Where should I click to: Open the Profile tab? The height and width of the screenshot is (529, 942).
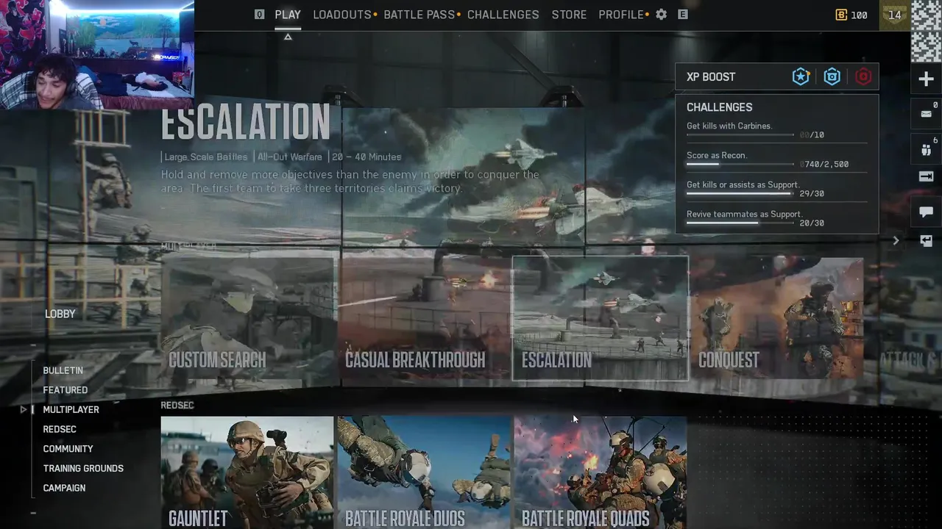click(x=621, y=14)
